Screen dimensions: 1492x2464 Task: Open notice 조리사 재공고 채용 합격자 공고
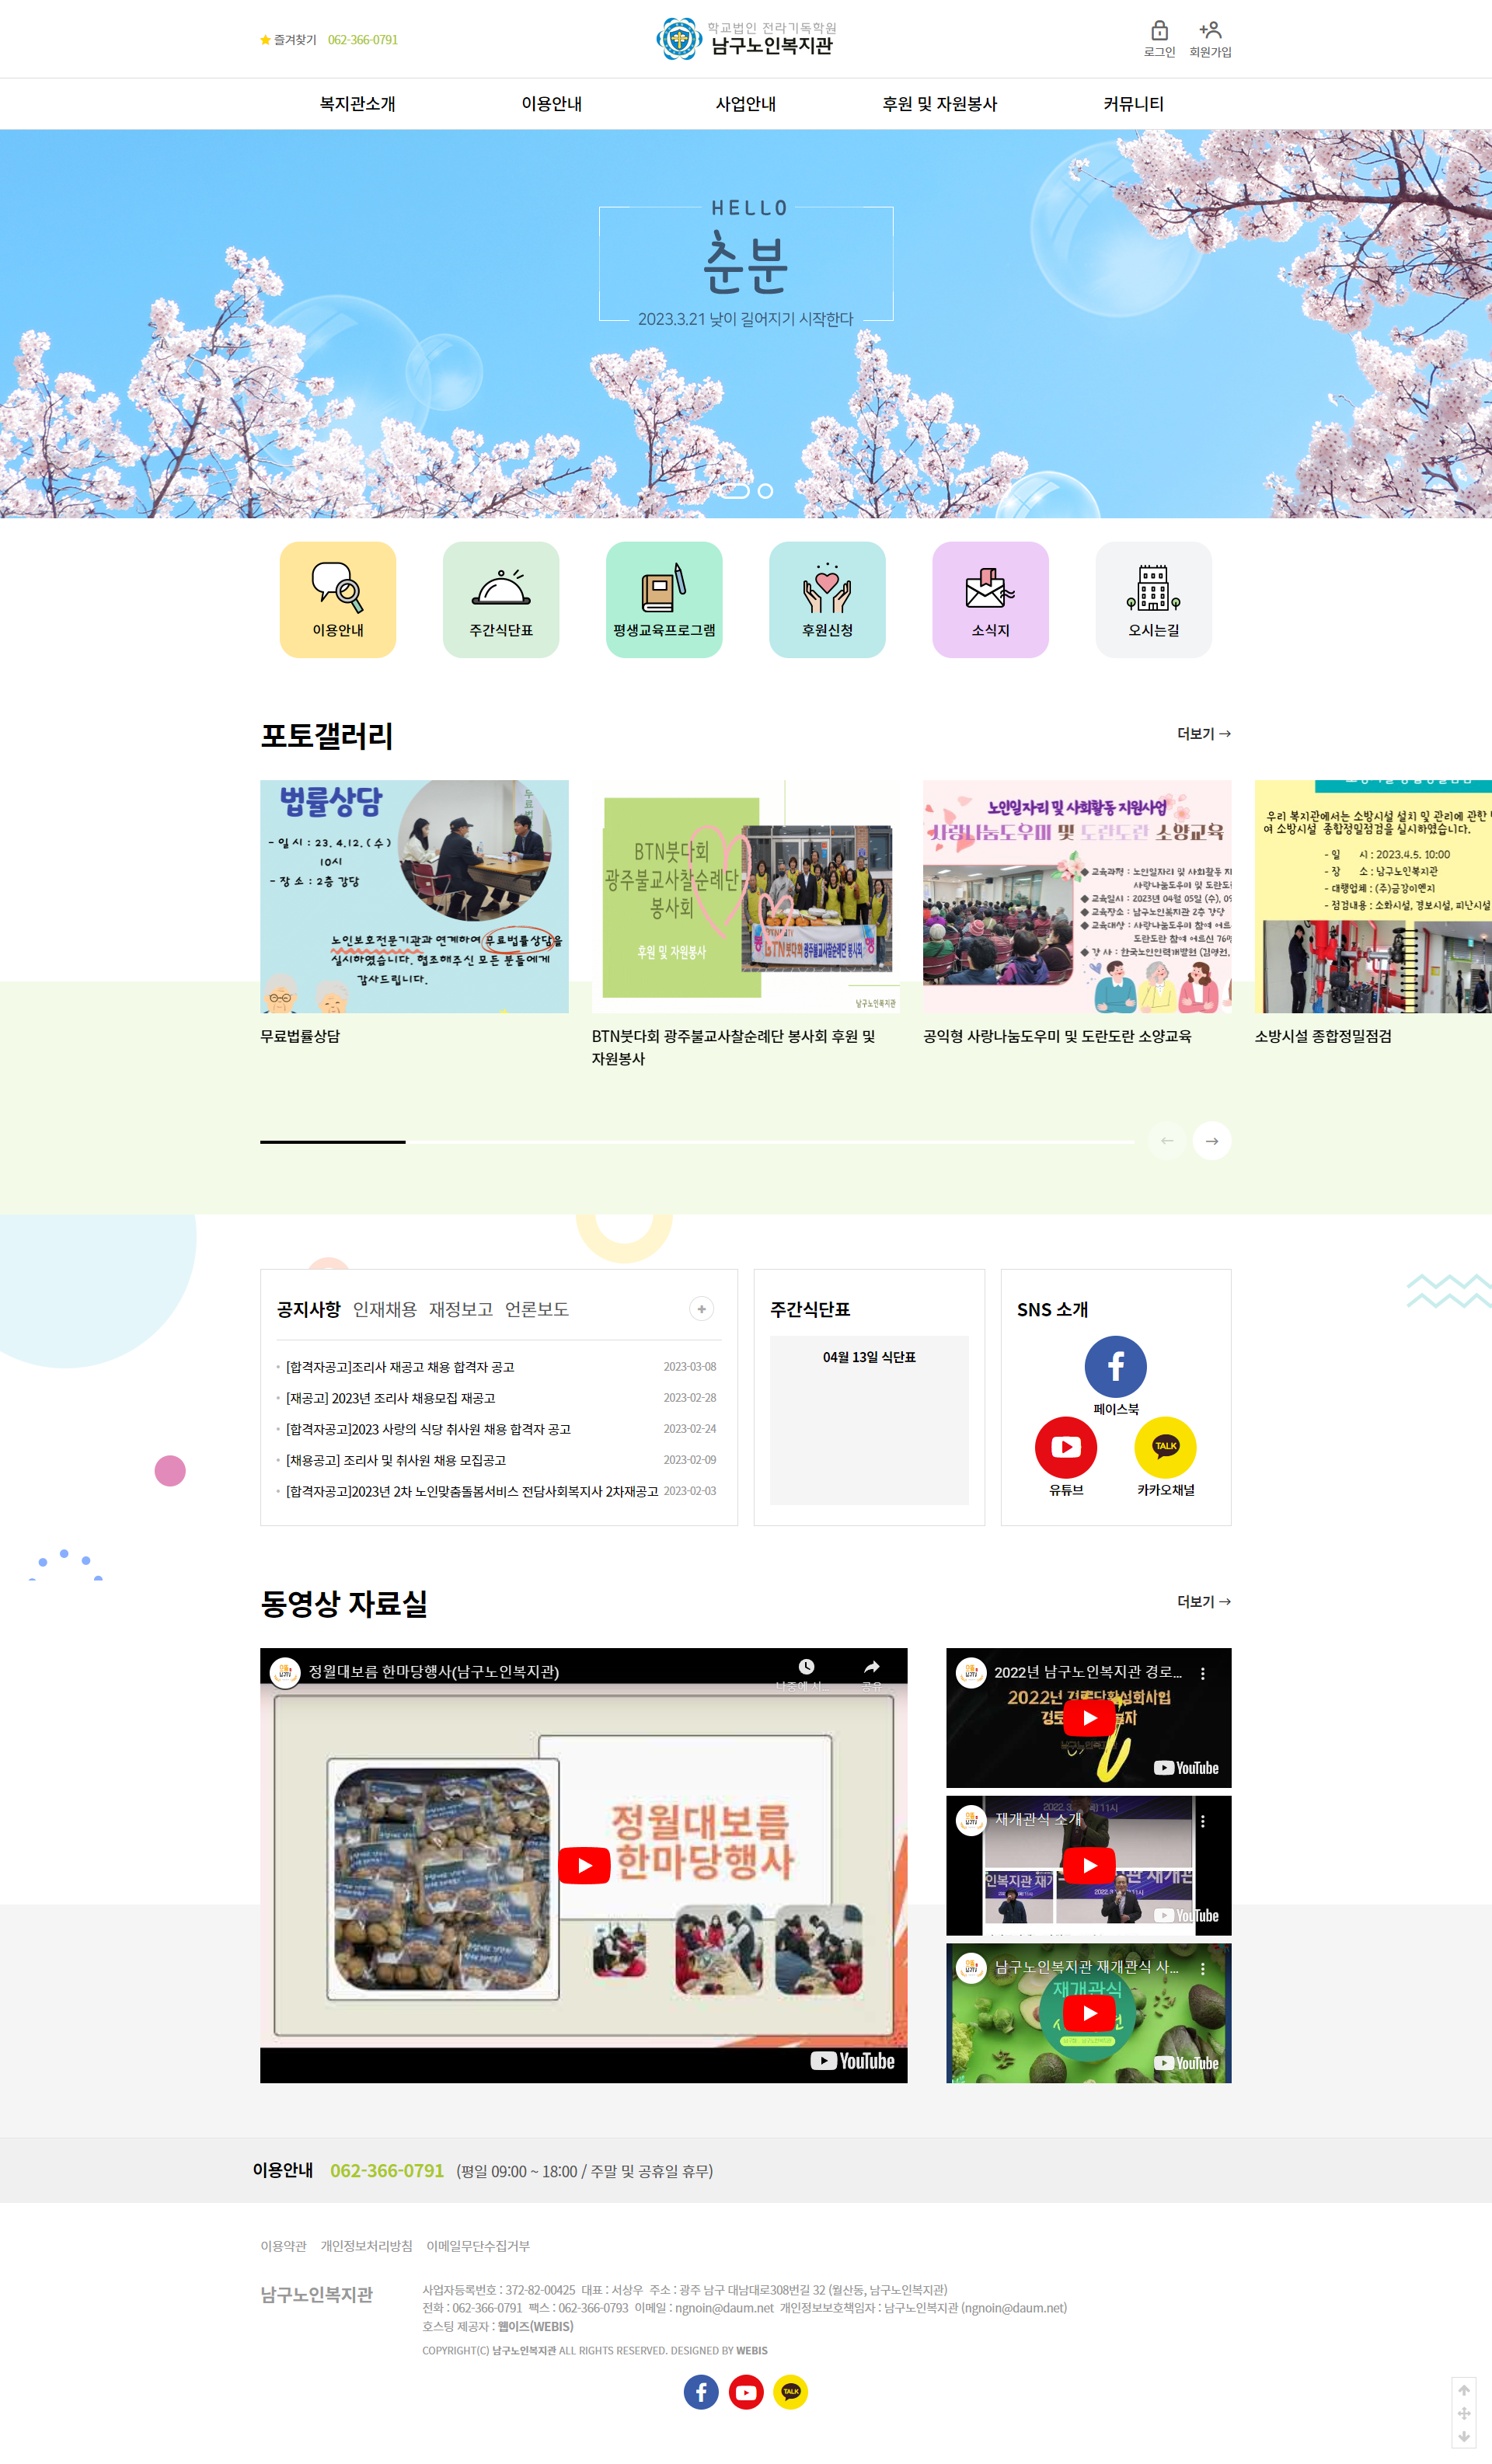pyautogui.click(x=400, y=1367)
